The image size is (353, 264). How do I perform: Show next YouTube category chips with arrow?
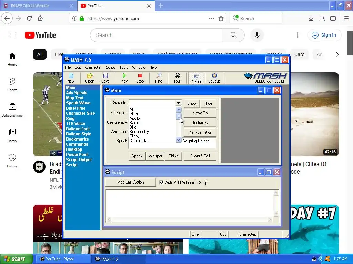pos(337,54)
